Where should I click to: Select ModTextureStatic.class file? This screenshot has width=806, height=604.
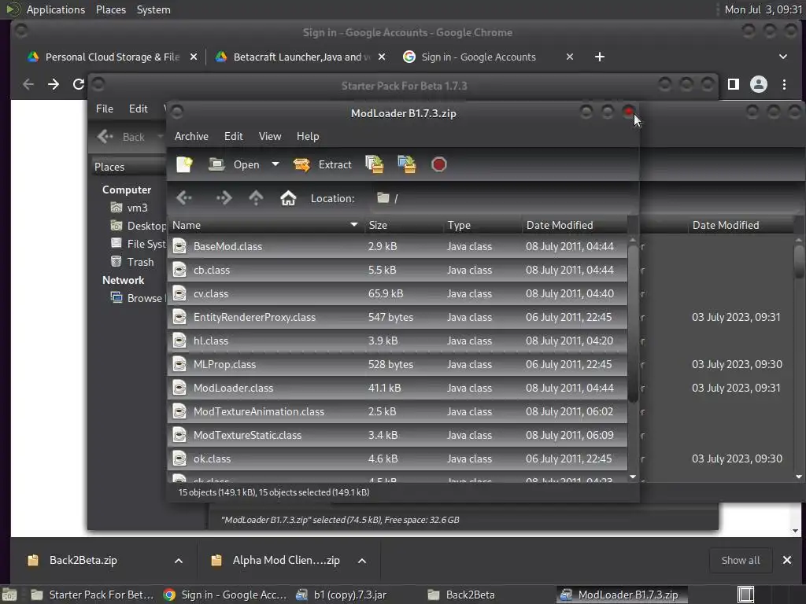(397, 436)
